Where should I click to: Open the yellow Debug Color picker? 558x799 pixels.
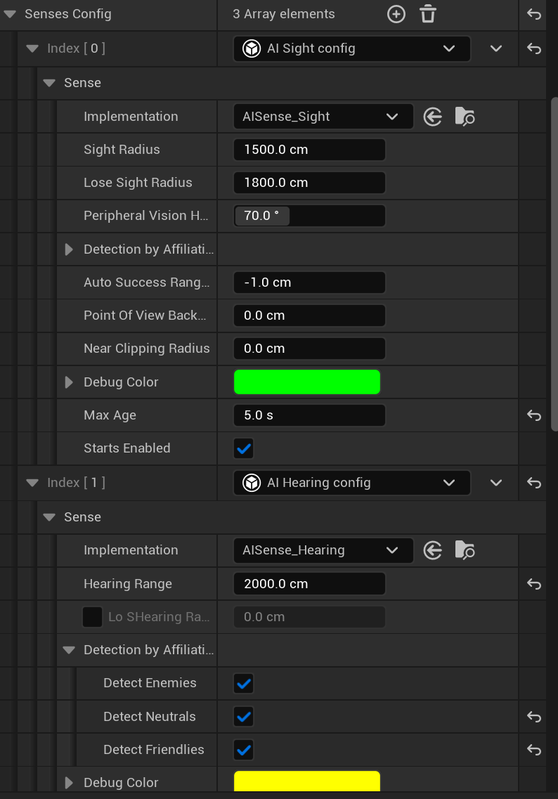coord(307,782)
